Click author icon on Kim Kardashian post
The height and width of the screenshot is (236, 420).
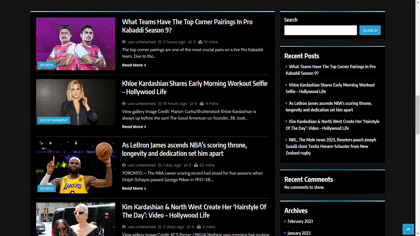[x=124, y=227]
